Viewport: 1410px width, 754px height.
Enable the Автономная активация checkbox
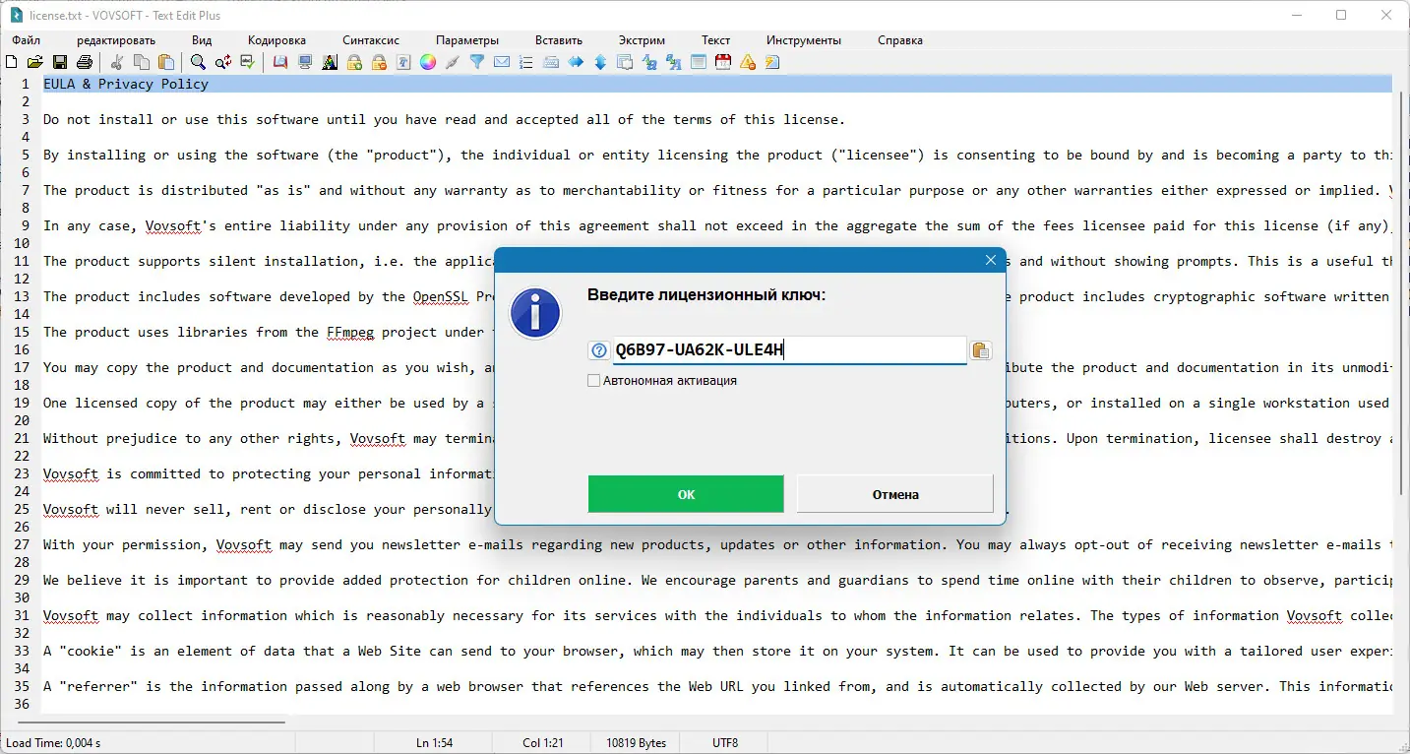[x=594, y=380]
